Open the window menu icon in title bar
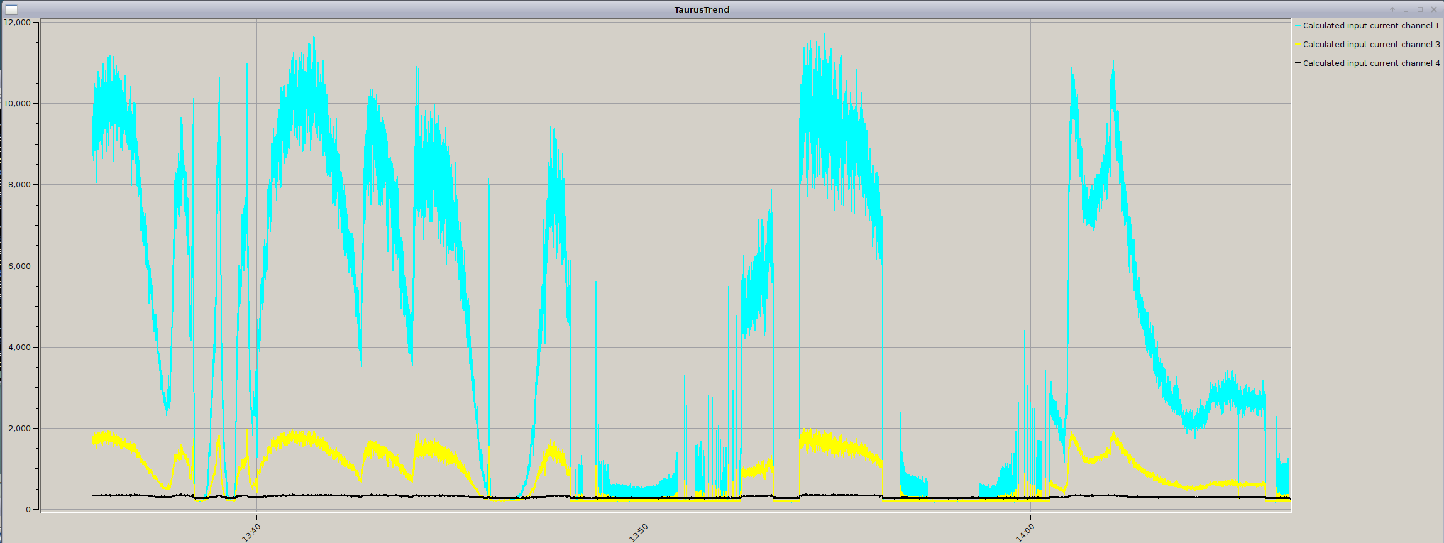The width and height of the screenshot is (1444, 543). point(11,9)
